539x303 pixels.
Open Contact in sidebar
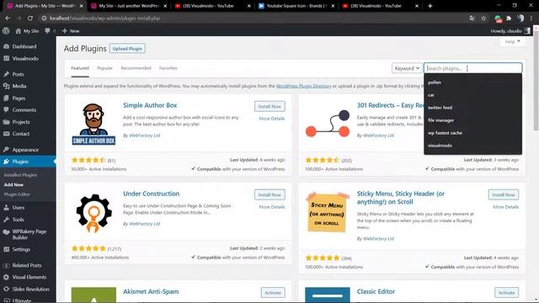(x=20, y=134)
